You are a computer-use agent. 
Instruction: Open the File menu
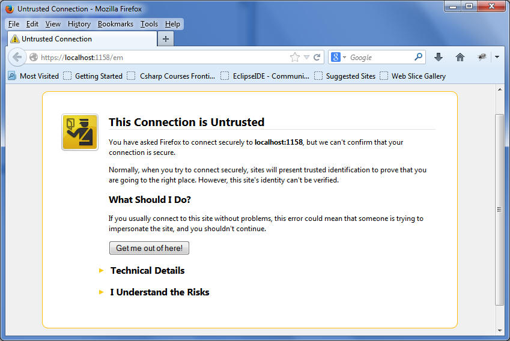coord(14,24)
